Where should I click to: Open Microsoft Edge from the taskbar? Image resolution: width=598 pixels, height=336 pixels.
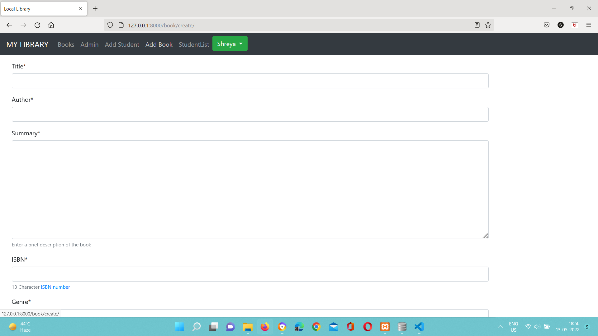(299, 327)
